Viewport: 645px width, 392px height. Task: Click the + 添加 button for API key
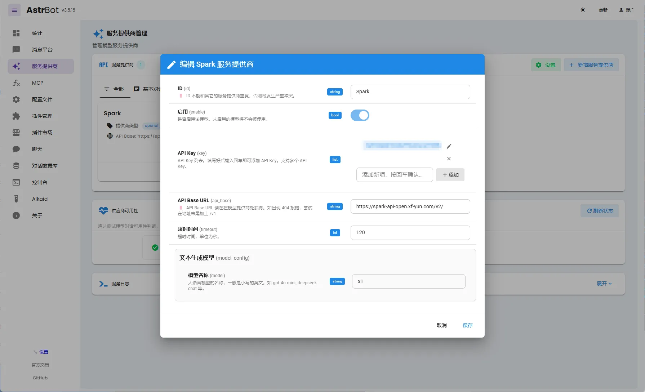click(x=450, y=175)
